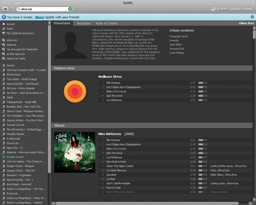
Task: Click sidebar vertical scrollbar
Action: tap(50, 99)
